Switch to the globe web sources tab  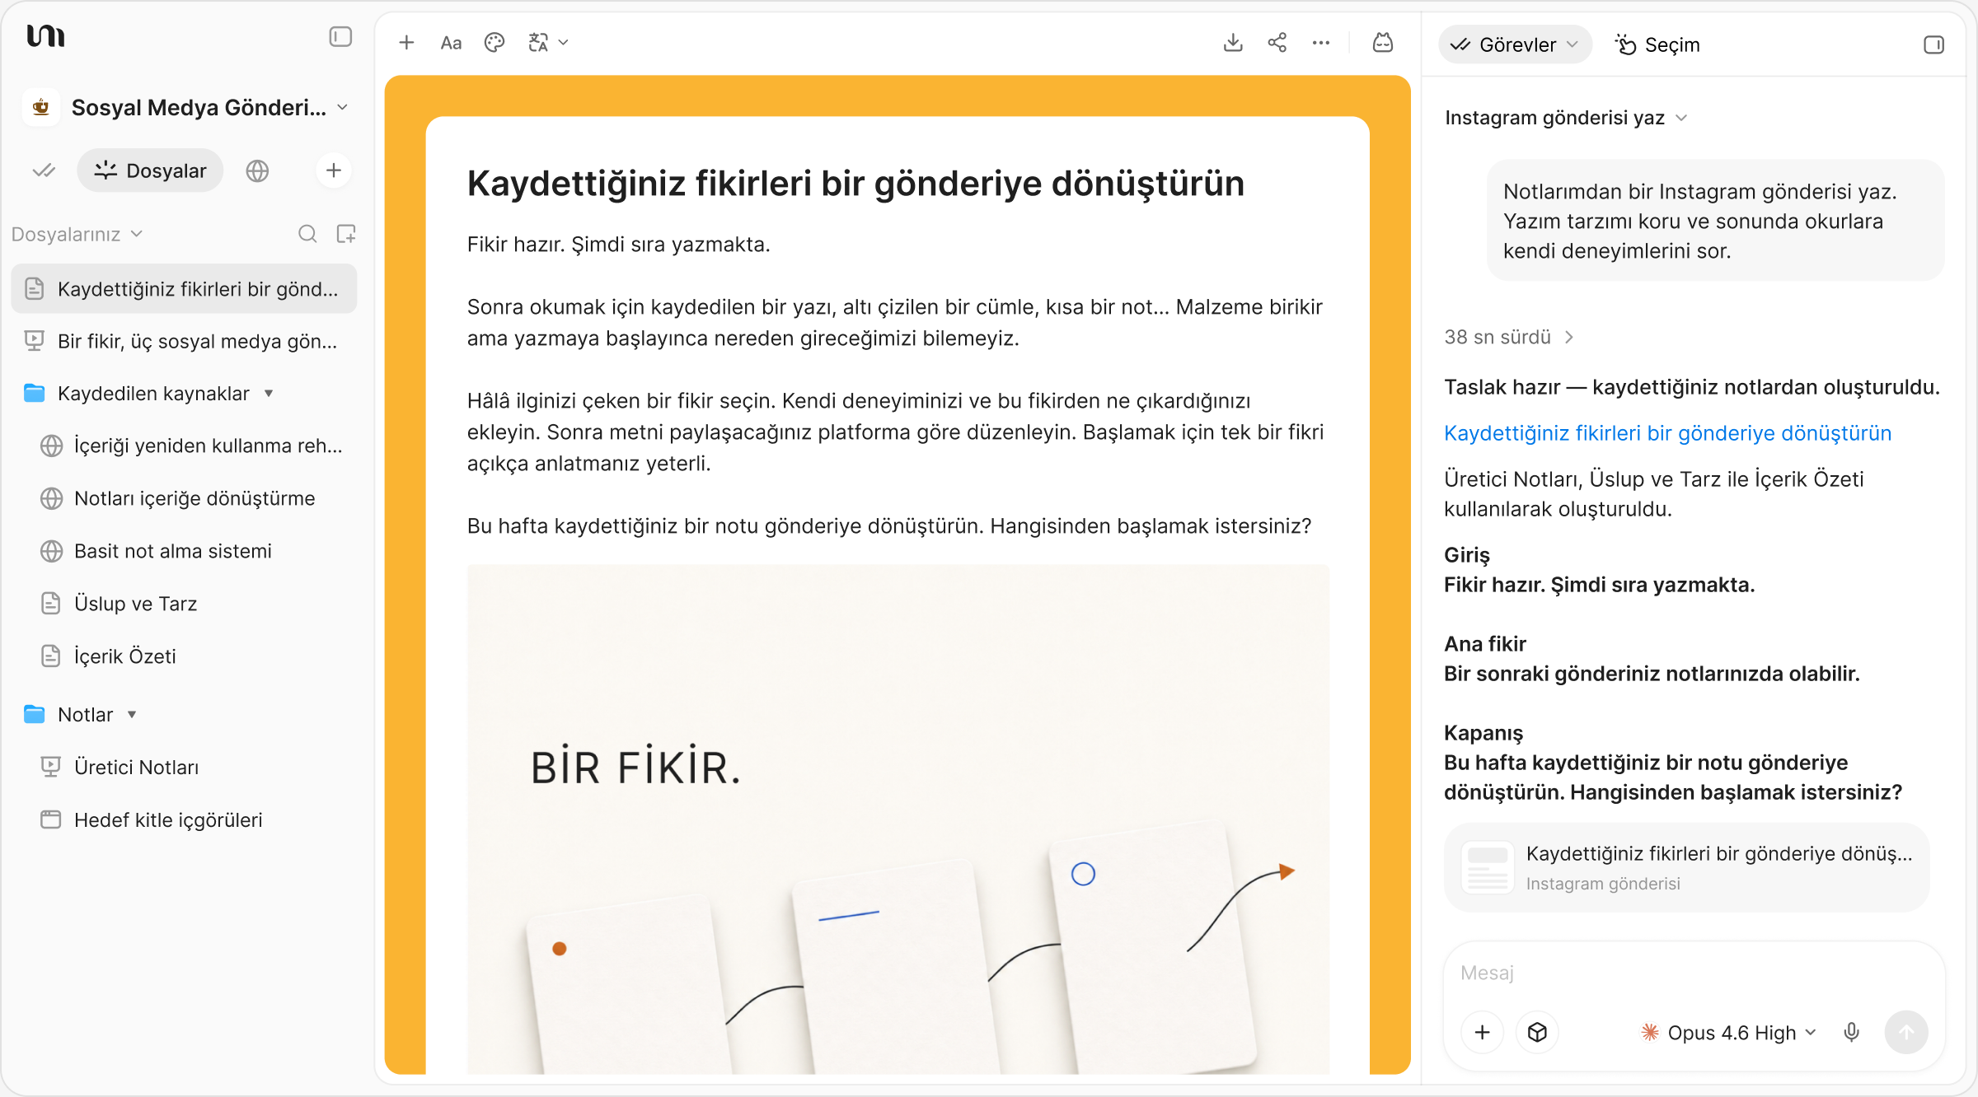click(x=257, y=170)
